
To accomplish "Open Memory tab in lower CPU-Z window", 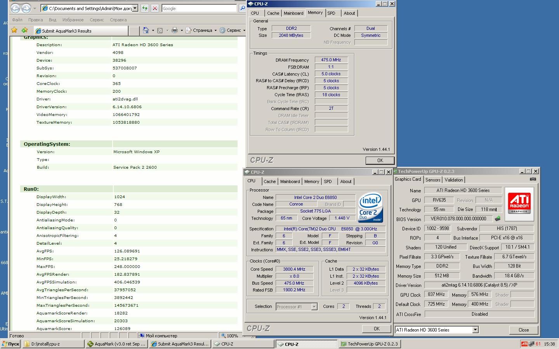I will [312, 181].
